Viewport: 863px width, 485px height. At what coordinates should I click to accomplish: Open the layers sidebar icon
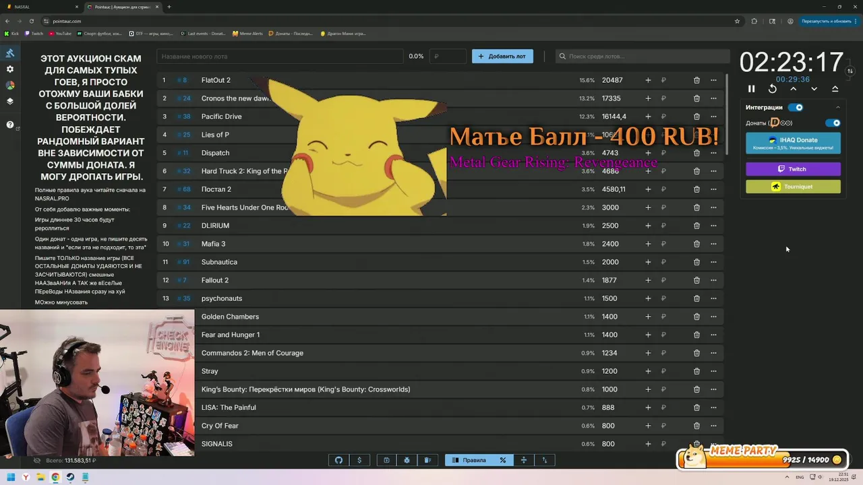(10, 102)
